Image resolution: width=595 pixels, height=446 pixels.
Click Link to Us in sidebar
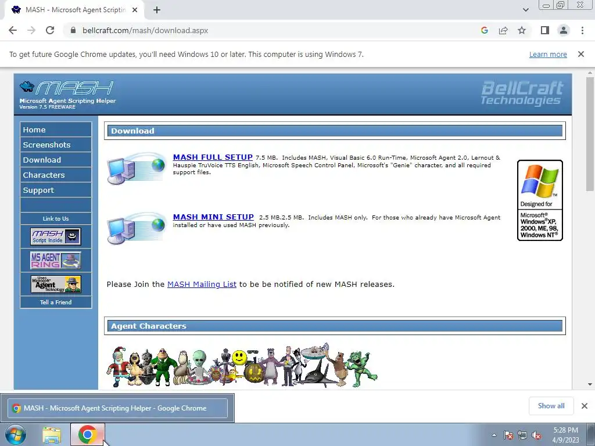(56, 218)
